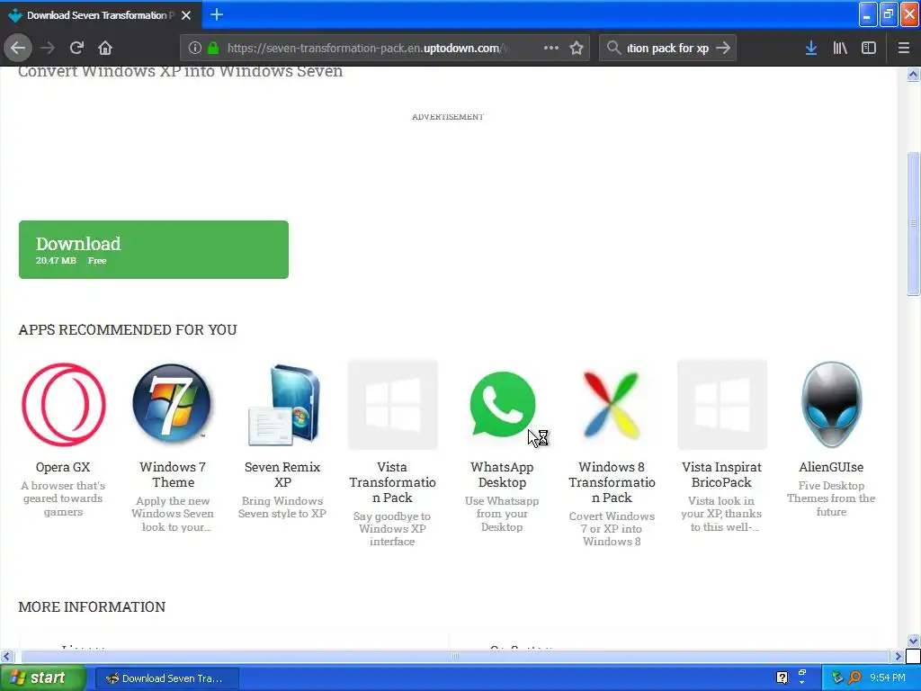
Task: Open Vista Transformation Pack placeholder icon
Action: 392,405
